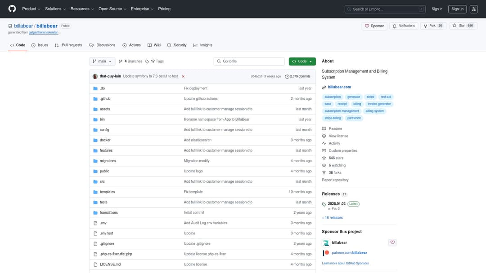Visit the billabear.com website link
Image resolution: width=486 pixels, height=273 pixels.
click(x=339, y=87)
